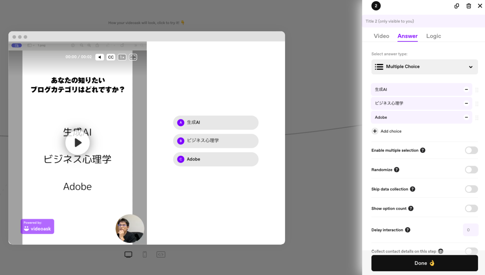Toggle the Randomize switch
The image size is (485, 275).
tap(471, 169)
